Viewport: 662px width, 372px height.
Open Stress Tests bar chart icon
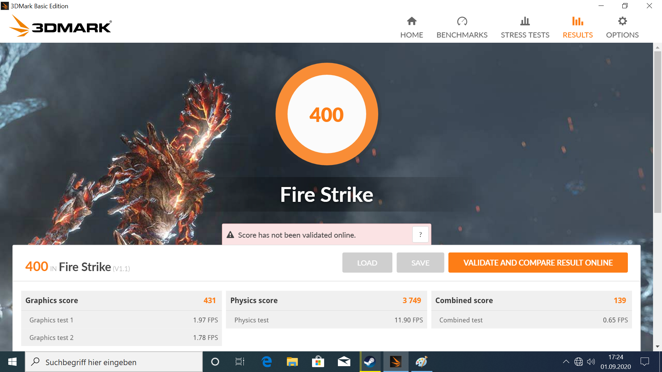(525, 21)
